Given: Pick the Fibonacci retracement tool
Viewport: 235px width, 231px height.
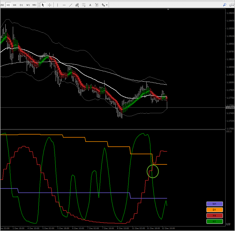Looking at the screenshot, I should (x=83, y=5).
